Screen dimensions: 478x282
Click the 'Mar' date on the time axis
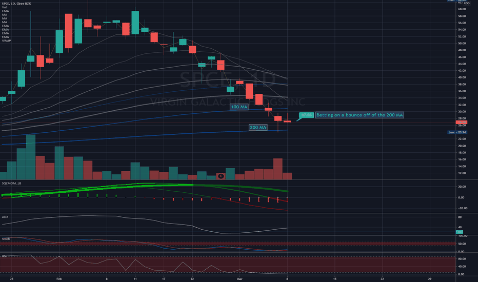coord(240,278)
